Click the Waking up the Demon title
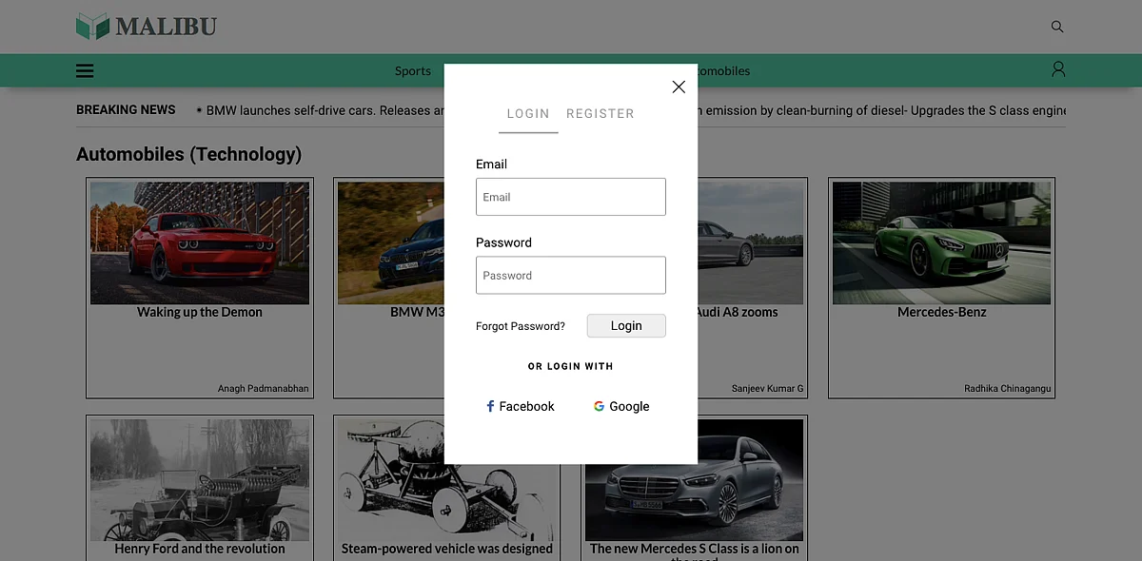 pos(200,312)
